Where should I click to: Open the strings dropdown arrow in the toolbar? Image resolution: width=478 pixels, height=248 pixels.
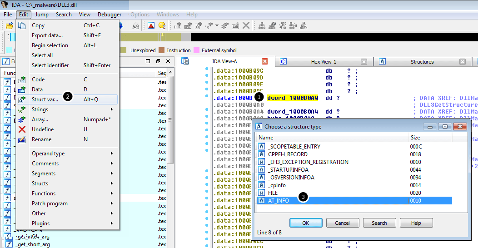tap(217, 26)
